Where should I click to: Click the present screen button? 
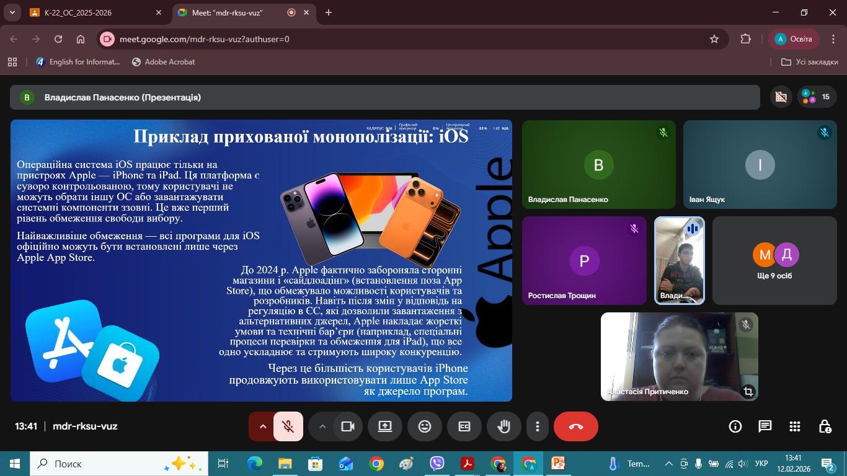tap(385, 426)
